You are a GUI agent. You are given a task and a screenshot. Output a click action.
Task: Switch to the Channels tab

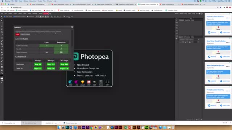(187, 37)
